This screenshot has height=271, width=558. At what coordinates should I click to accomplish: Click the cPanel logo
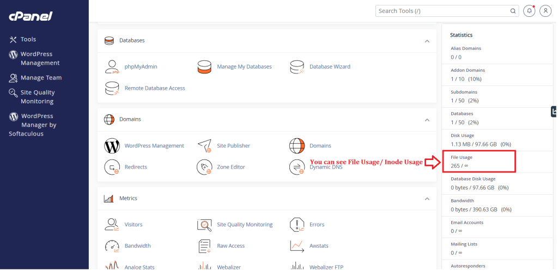click(x=31, y=16)
